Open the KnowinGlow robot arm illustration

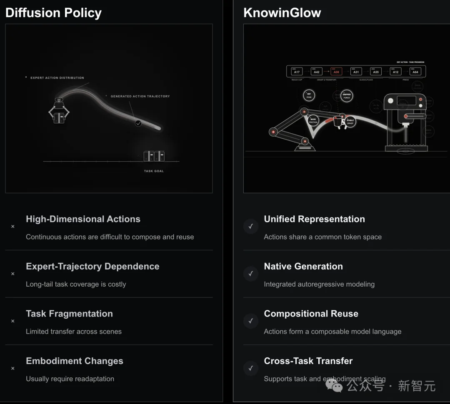pos(347,108)
